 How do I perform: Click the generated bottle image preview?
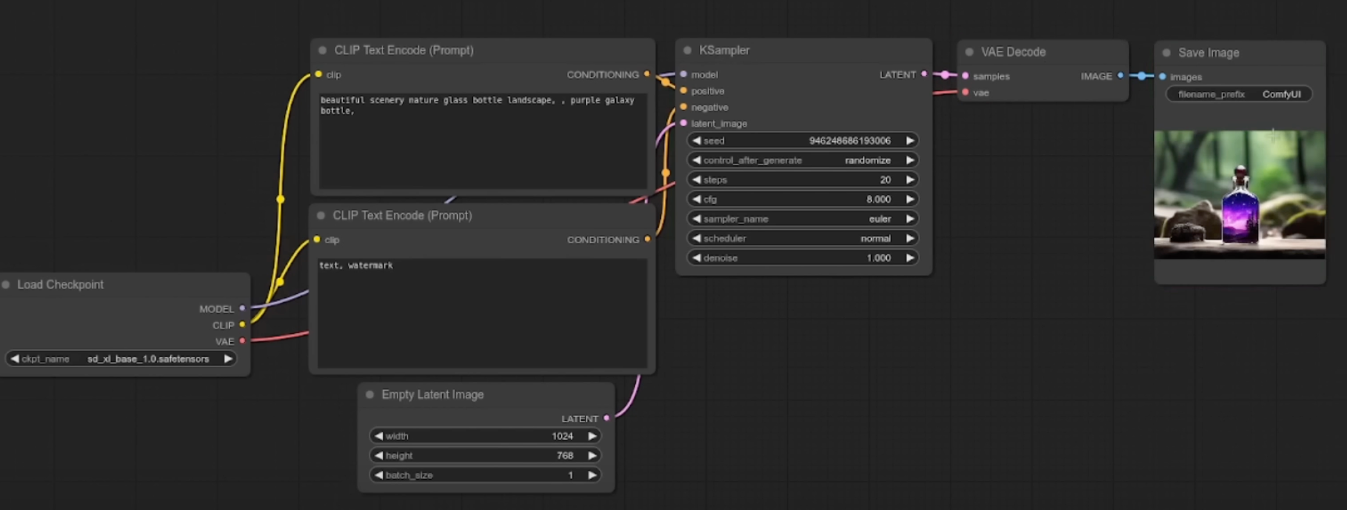click(1240, 195)
